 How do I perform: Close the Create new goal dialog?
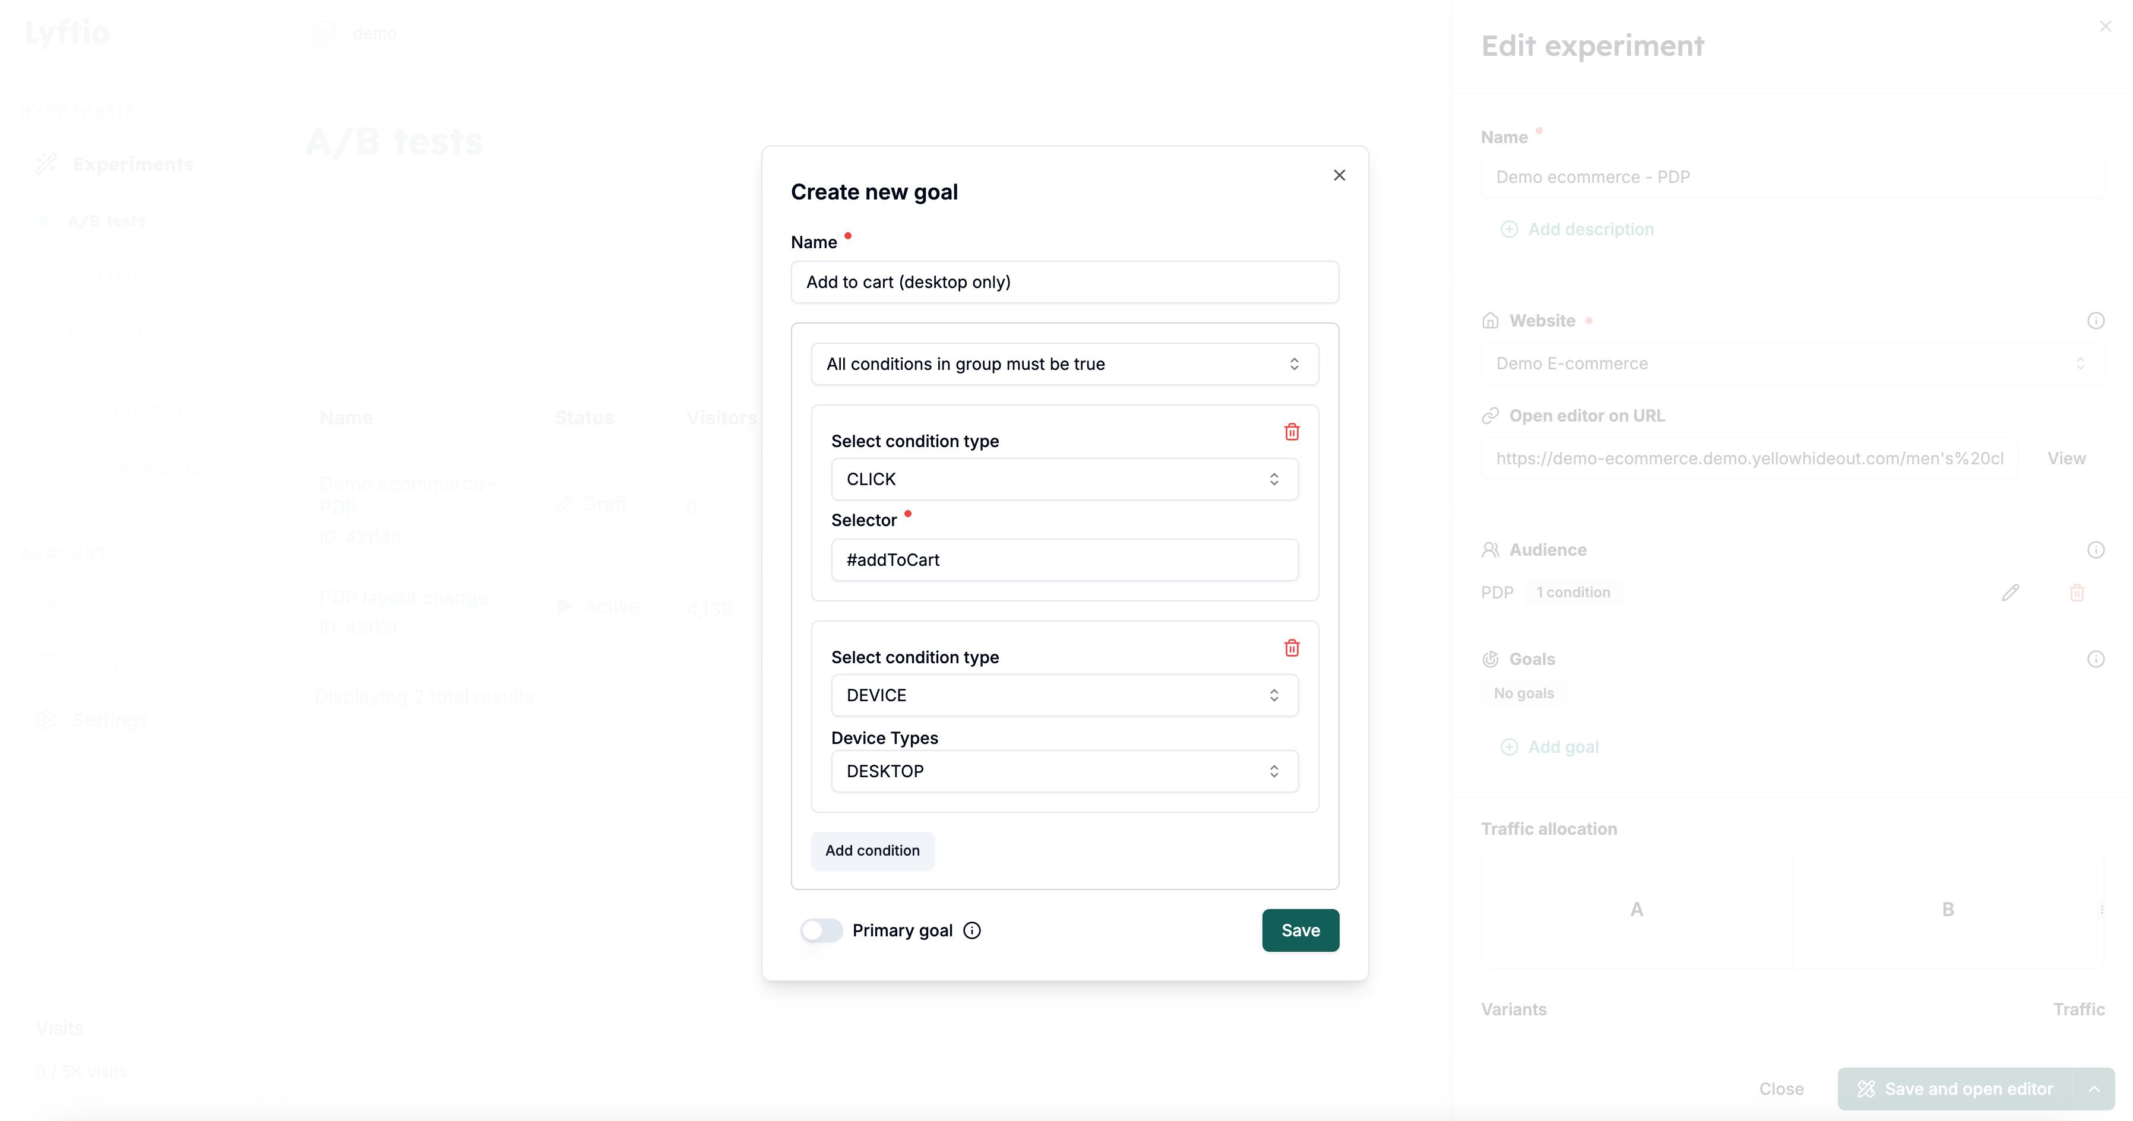[x=1339, y=176]
